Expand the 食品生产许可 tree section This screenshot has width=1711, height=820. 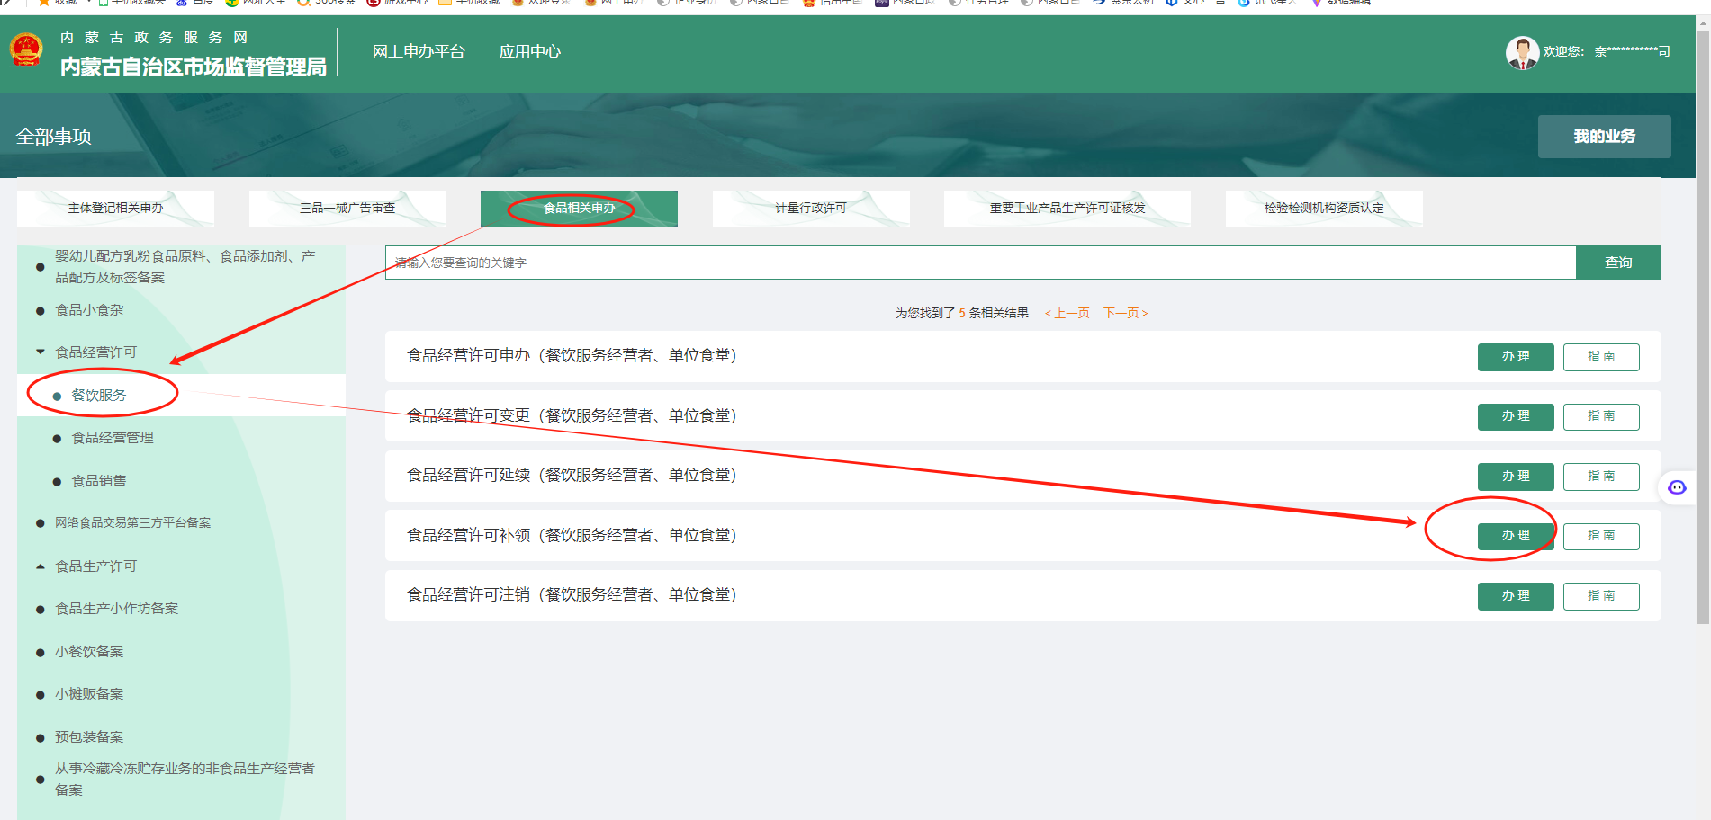pyautogui.click(x=41, y=566)
